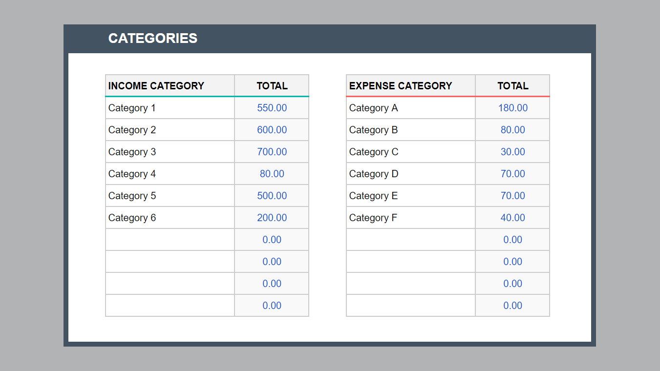Click Category A total value 180.00
The width and height of the screenshot is (660, 371).
pyautogui.click(x=512, y=108)
